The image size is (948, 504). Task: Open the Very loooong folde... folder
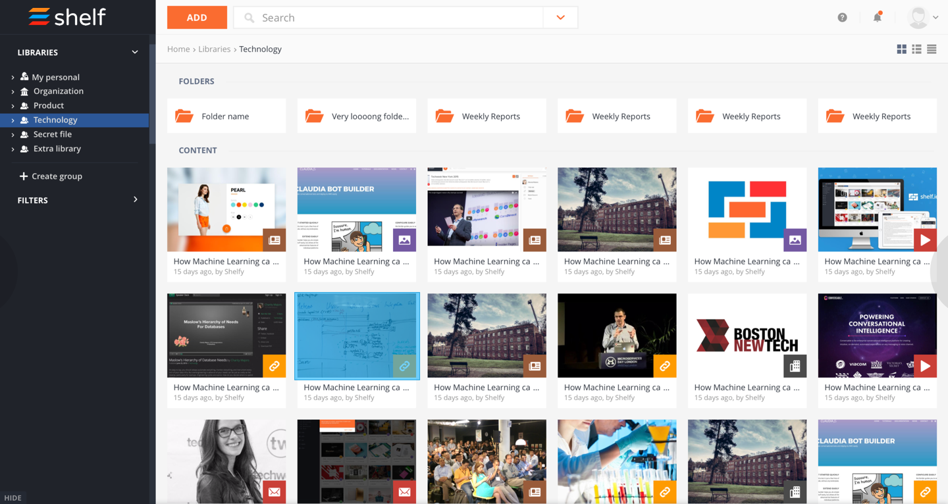pos(357,116)
